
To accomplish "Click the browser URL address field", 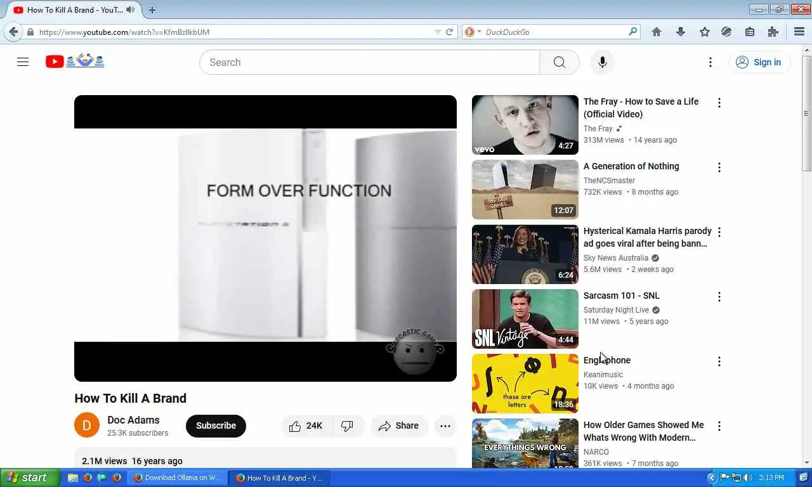I will point(235,32).
